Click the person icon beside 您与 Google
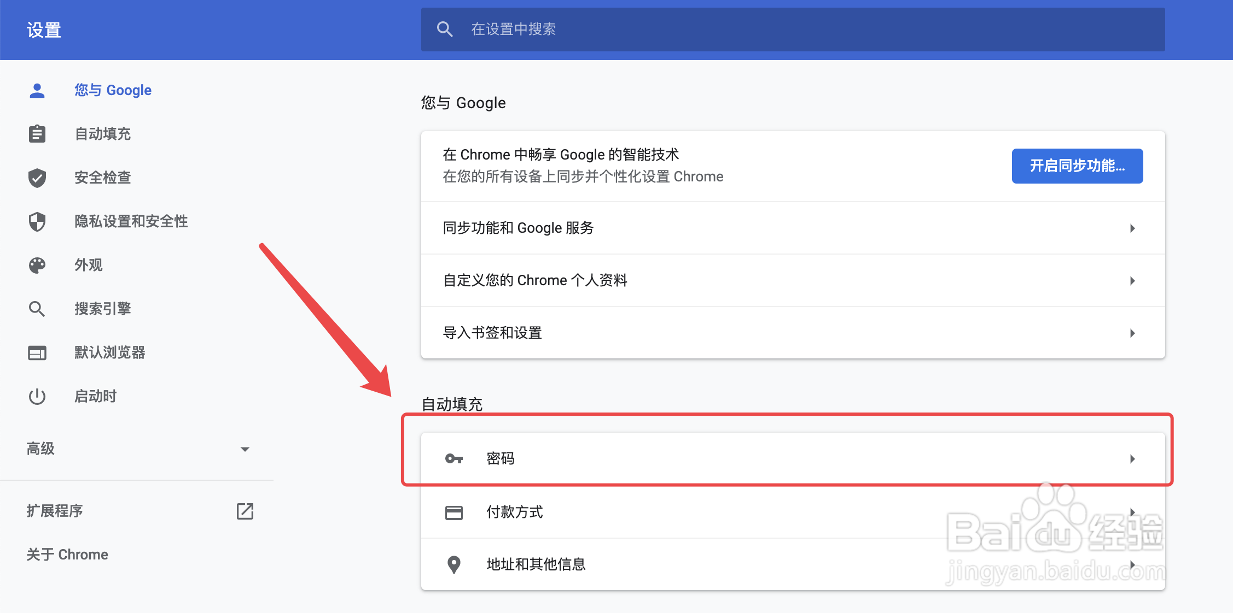This screenshot has height=613, width=1233. tap(37, 91)
